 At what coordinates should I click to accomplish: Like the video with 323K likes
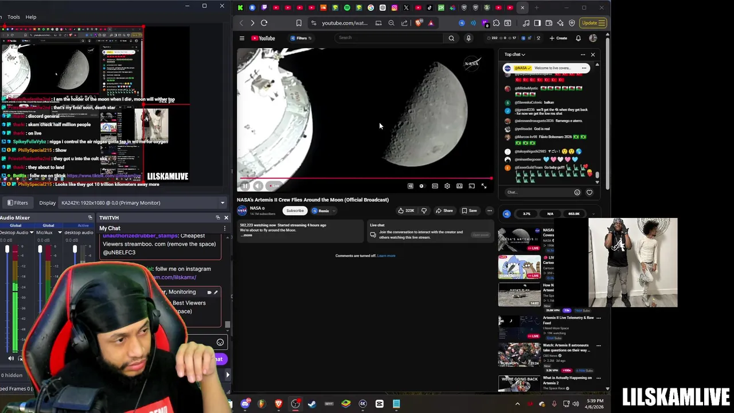[406, 211]
